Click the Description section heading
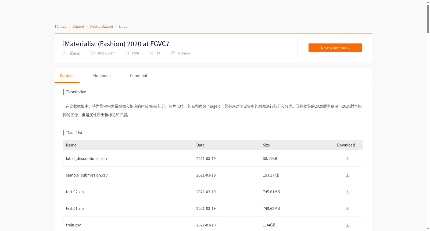 76,92
